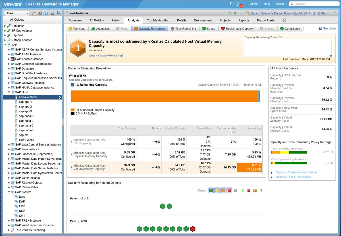Click the green health badge icon near policy

tap(230, 13)
